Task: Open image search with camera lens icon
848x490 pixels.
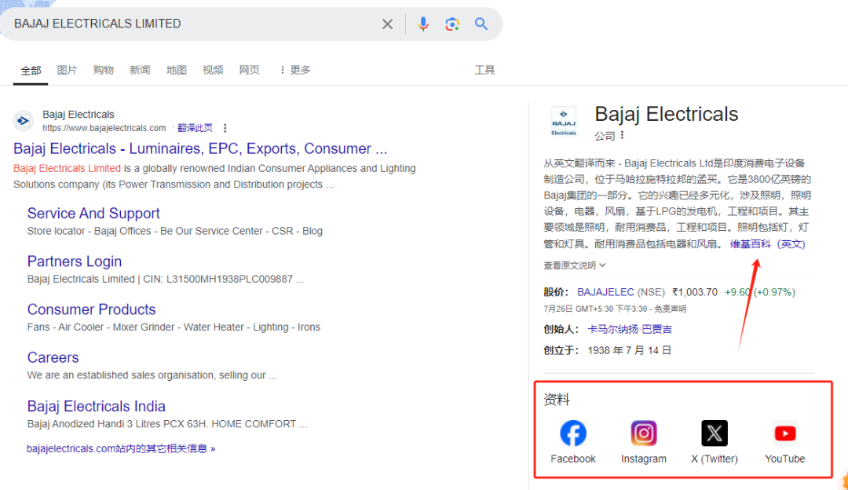Action: [x=452, y=24]
